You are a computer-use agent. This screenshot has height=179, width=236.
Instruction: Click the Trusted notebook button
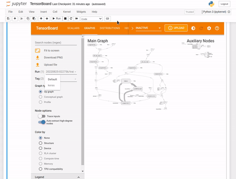pos(190,12)
